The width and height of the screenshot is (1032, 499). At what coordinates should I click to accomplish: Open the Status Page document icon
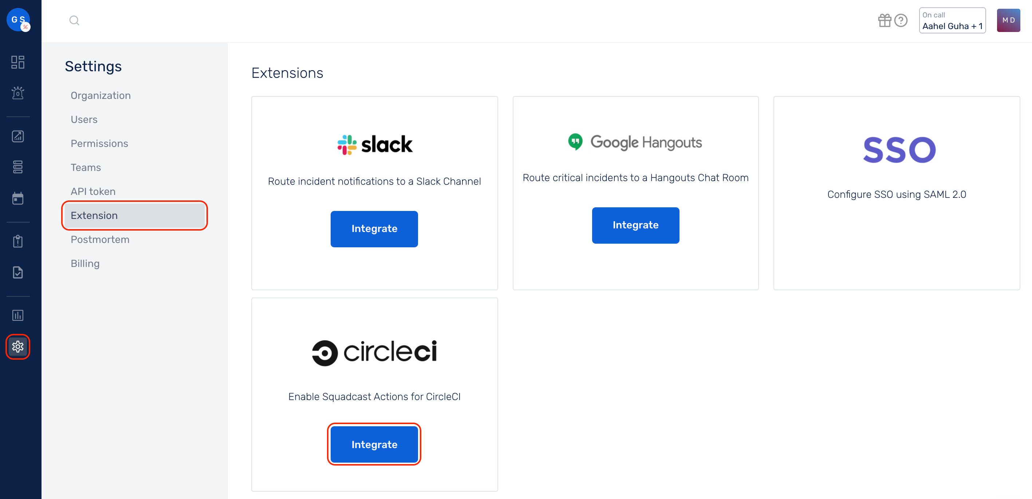click(x=17, y=272)
